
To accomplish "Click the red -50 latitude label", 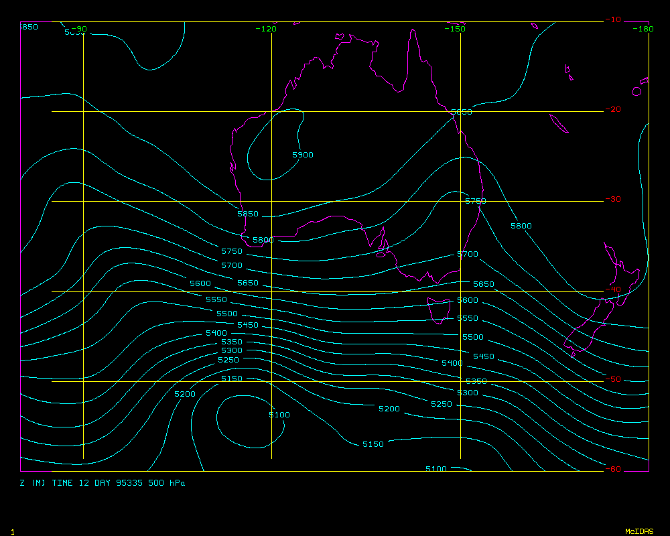I will pyautogui.click(x=612, y=379).
